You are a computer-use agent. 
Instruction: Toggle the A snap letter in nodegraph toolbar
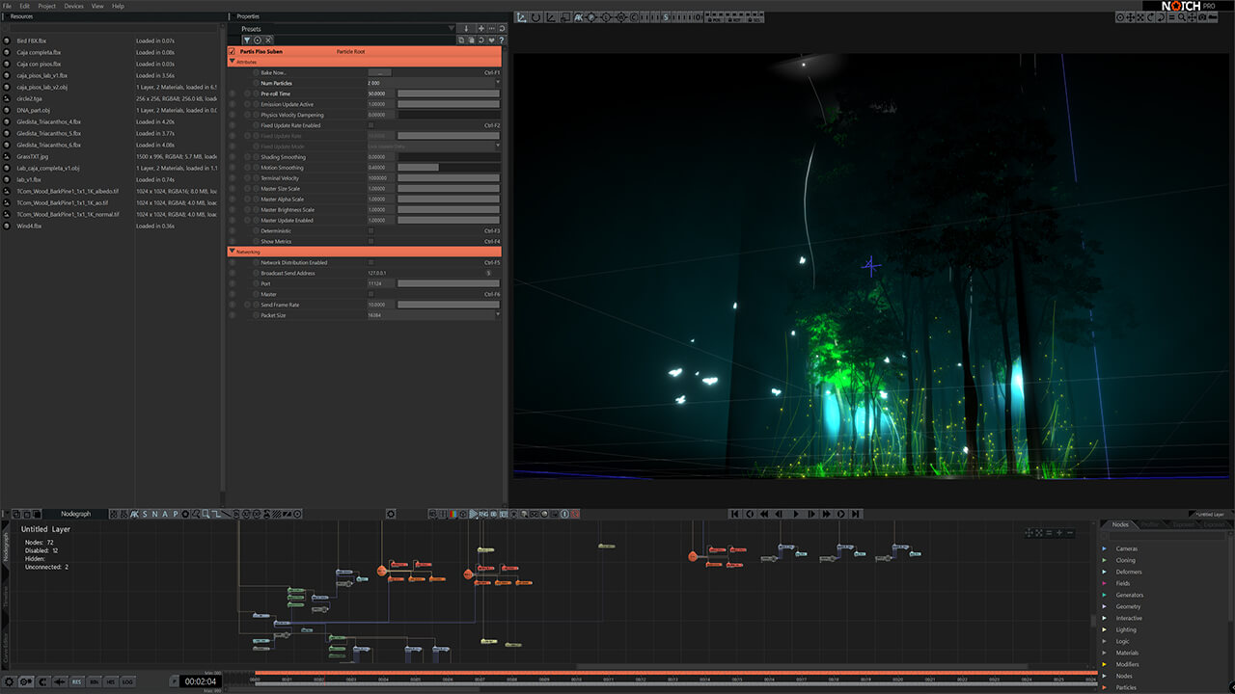(x=165, y=514)
